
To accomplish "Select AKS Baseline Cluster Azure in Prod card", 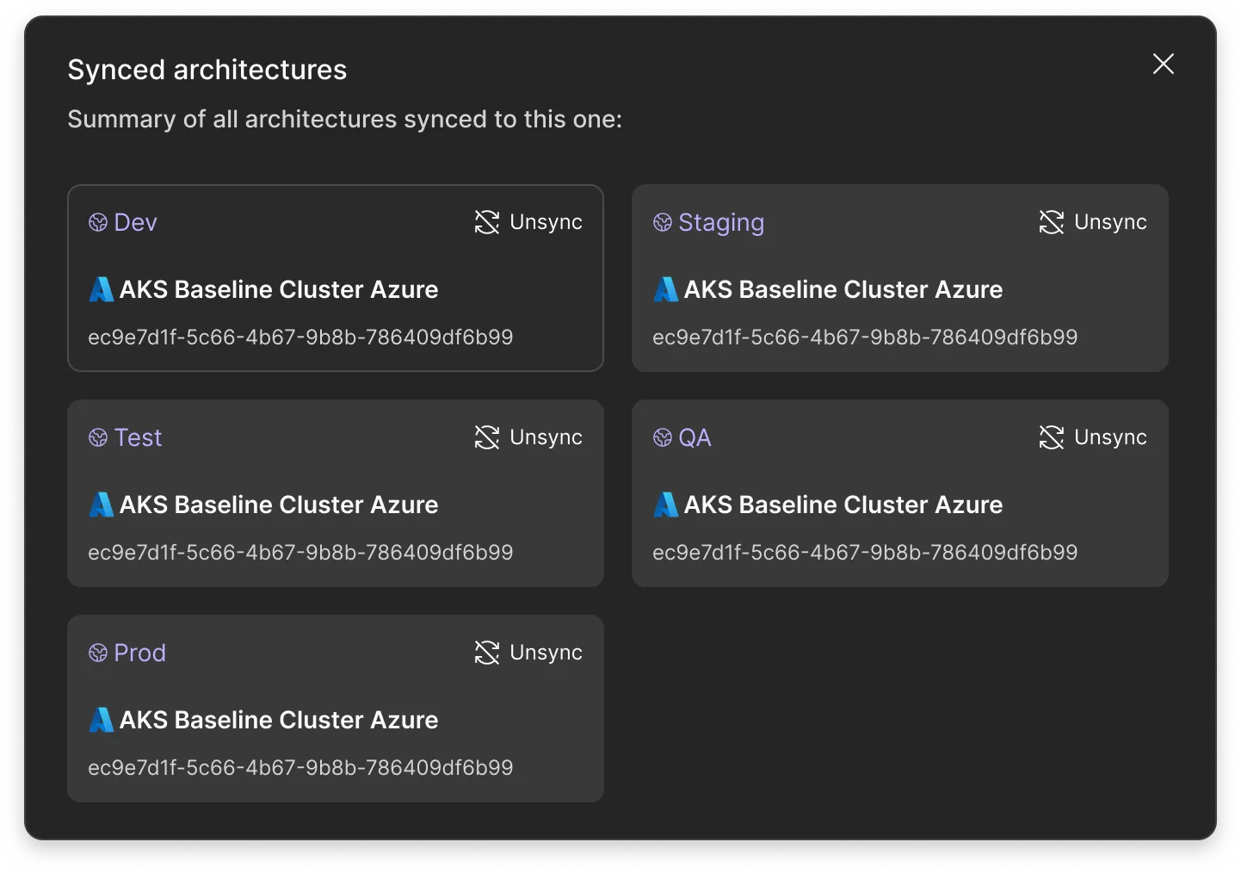I will coord(279,720).
